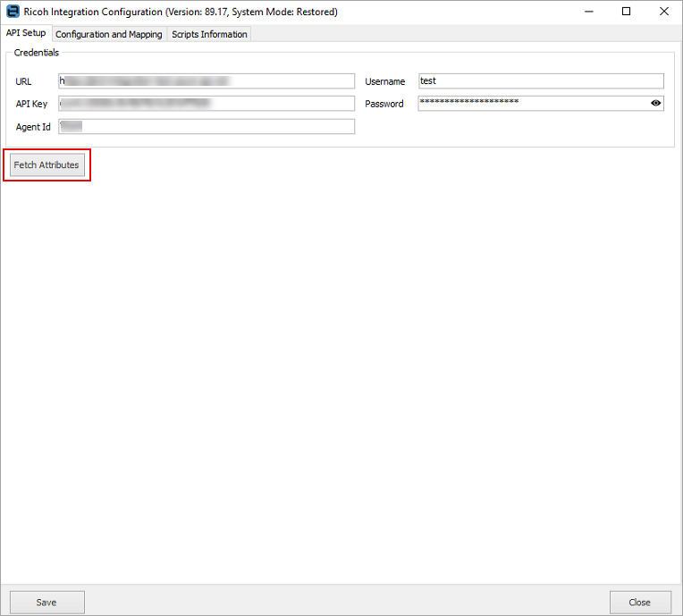Click the Ricoh app icon in title bar
The image size is (683, 616).
point(13,12)
